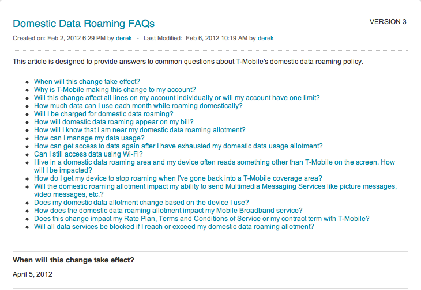Screen dimensions: 421x290
Task: Click the Rate Plan and Terms and Conditions question
Action: click(x=201, y=219)
